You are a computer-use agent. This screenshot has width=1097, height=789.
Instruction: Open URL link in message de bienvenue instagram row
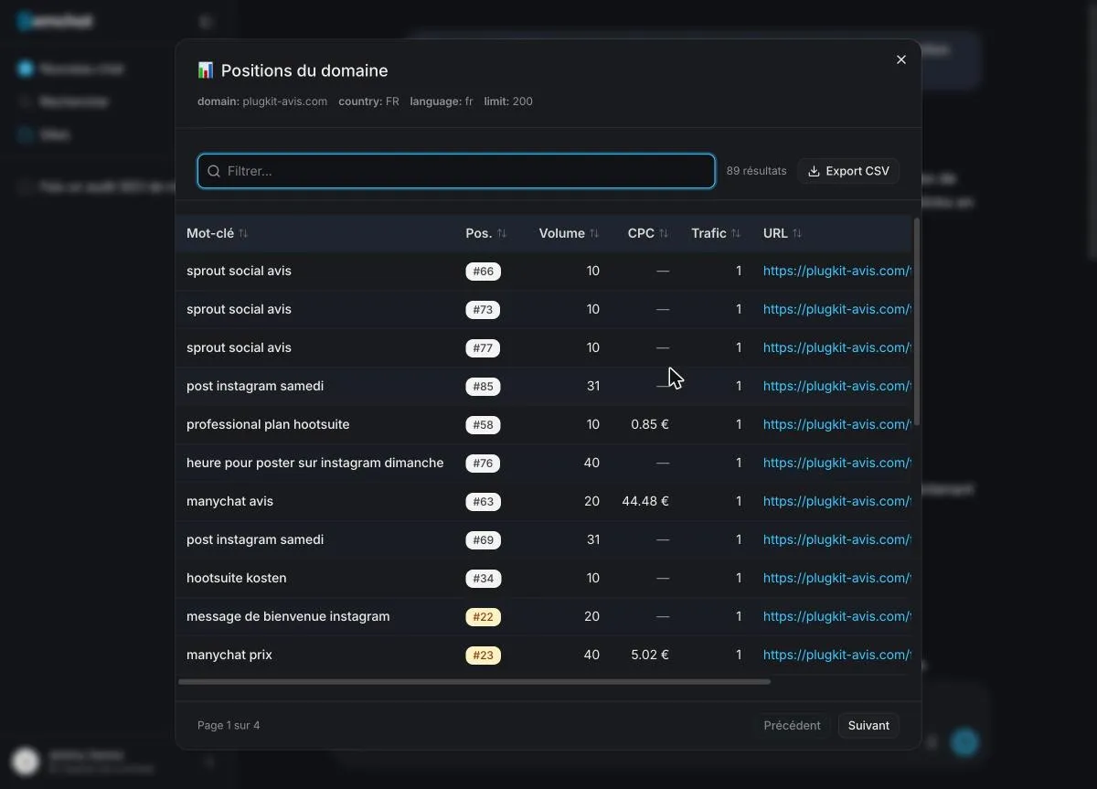point(837,616)
